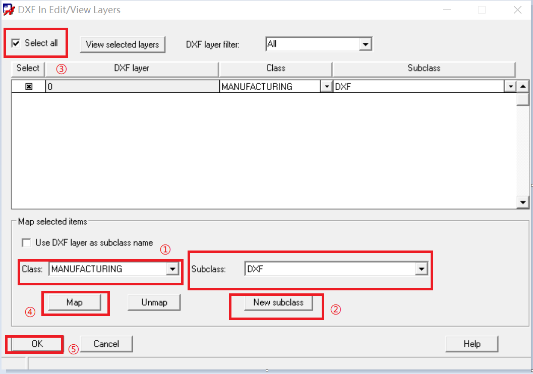
Task: Open Subclass dropdown in layer 0 row
Action: [x=510, y=87]
